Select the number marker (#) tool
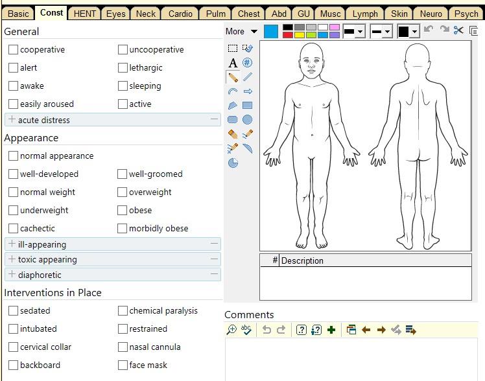The height and width of the screenshot is (381, 485). (x=248, y=63)
